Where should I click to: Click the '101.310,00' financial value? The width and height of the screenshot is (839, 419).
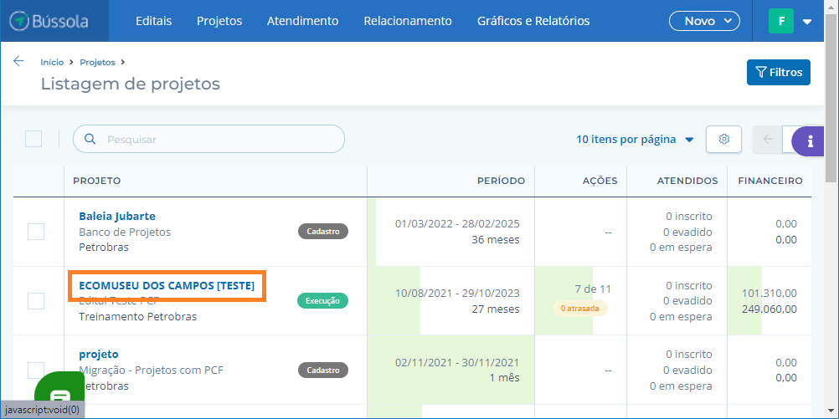coord(770,293)
